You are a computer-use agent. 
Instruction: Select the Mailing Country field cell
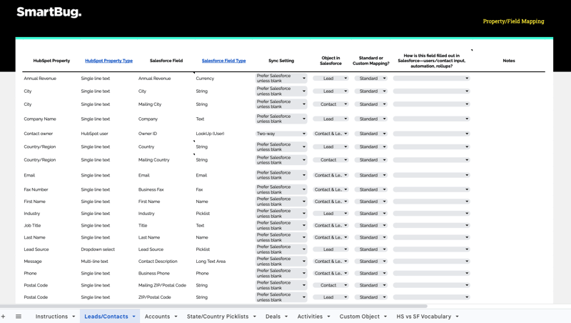tap(154, 160)
